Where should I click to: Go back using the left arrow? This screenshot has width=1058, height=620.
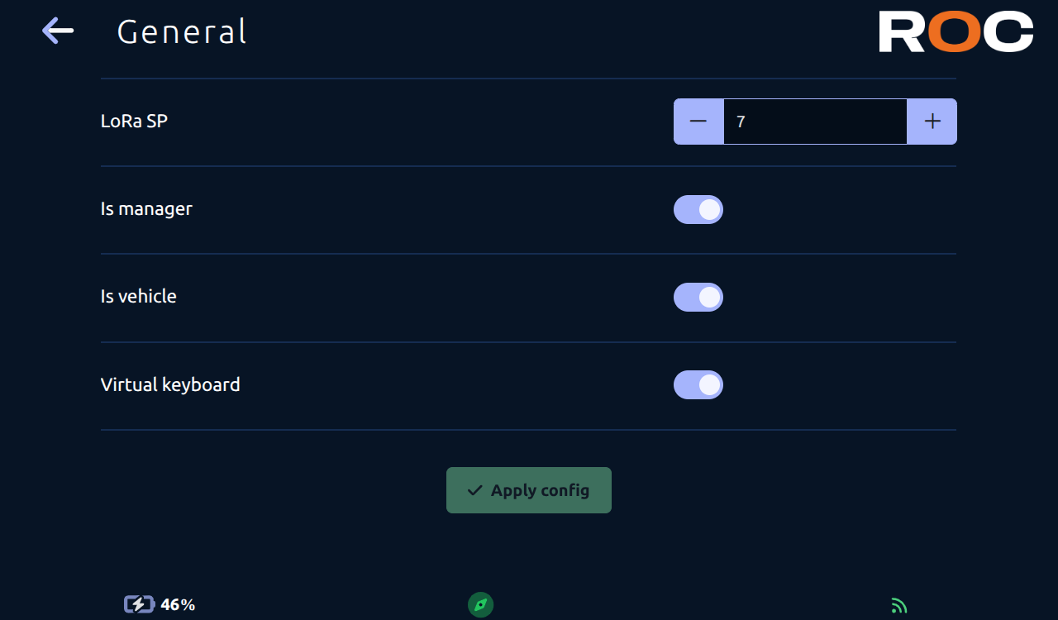coord(58,31)
